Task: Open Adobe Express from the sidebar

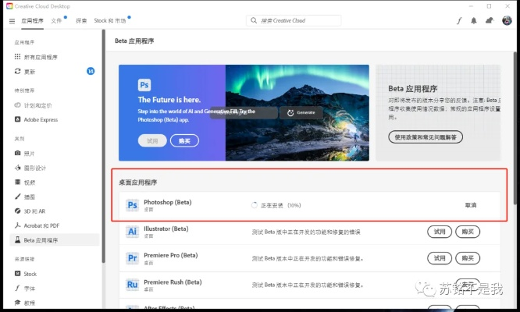Action: tap(41, 119)
